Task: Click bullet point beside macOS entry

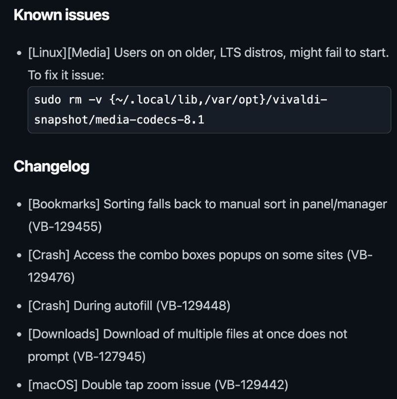Action: point(19,385)
